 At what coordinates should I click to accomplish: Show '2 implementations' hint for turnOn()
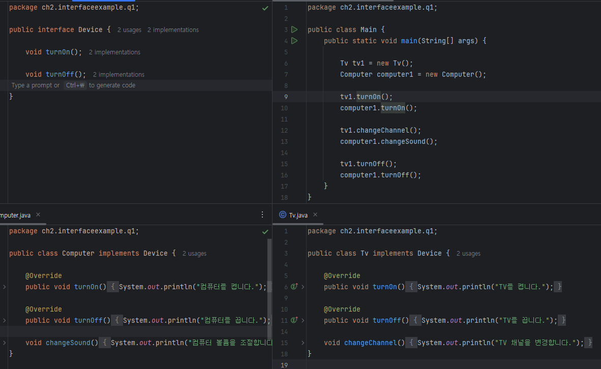click(114, 52)
